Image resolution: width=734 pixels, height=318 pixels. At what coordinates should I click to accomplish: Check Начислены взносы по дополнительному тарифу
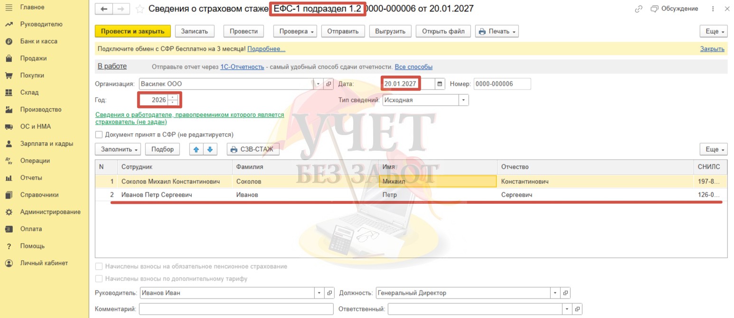(99, 279)
